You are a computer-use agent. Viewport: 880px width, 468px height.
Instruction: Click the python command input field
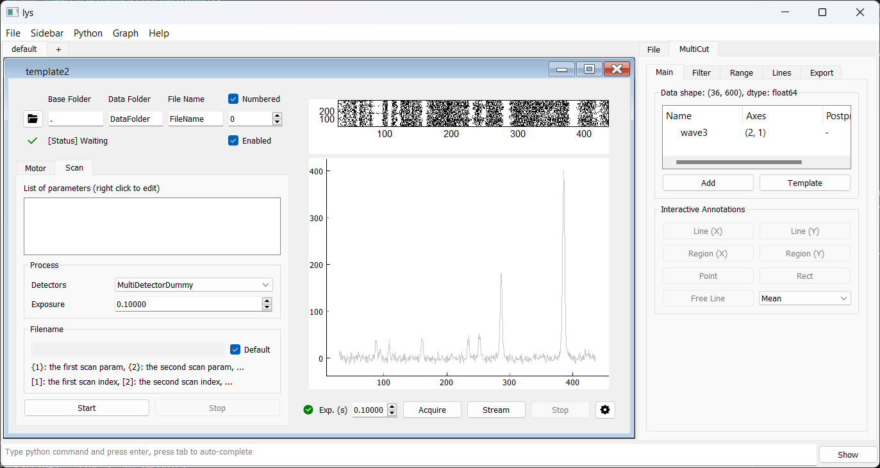tap(409, 452)
